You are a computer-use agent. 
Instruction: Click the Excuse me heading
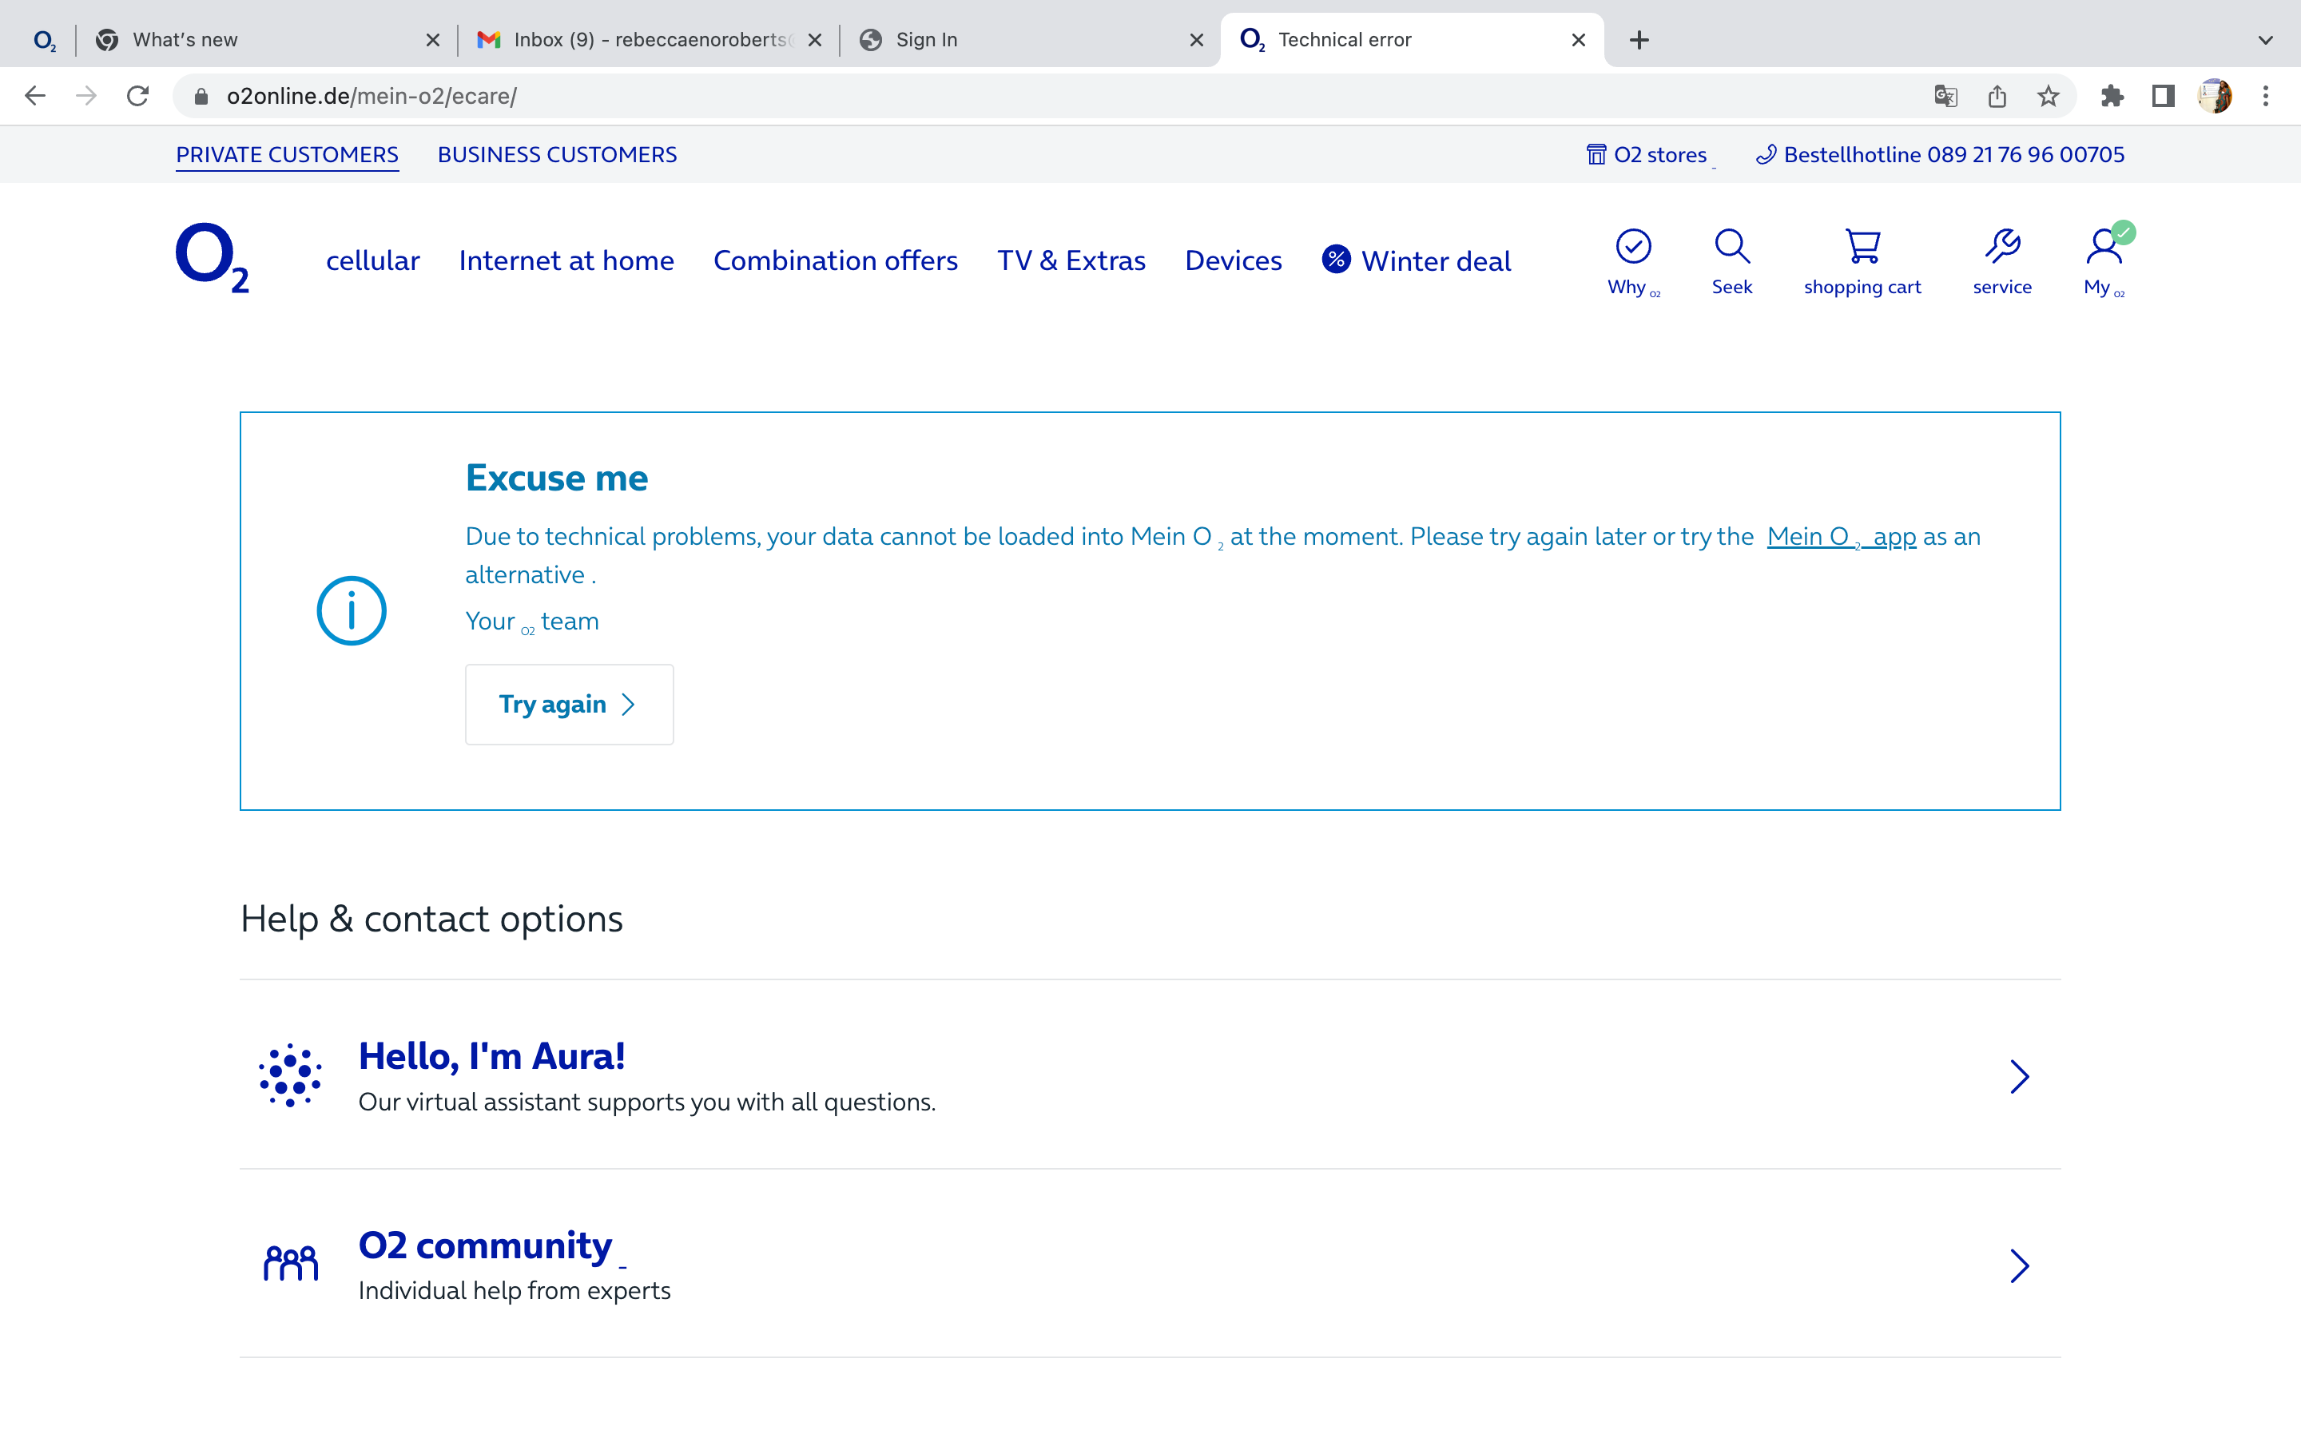coord(556,478)
